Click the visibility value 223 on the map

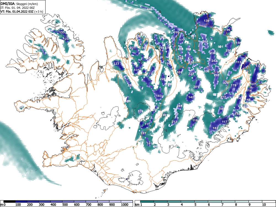[x=191, y=74]
